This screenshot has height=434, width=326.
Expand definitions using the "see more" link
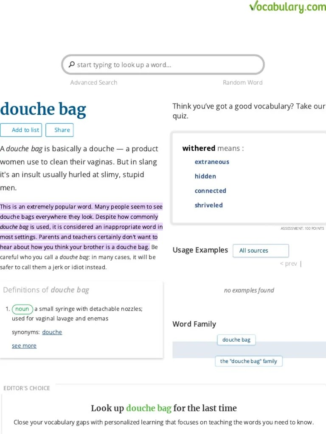click(x=24, y=345)
